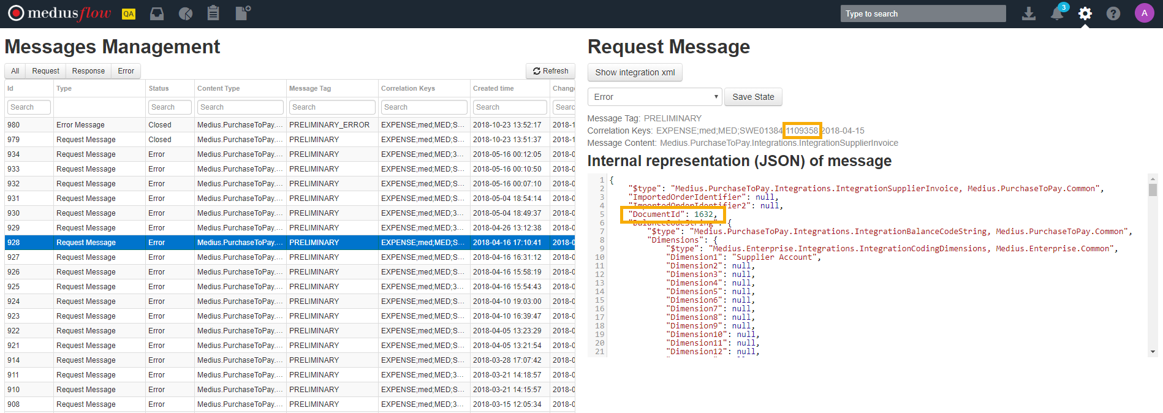Click the create new document icon

tap(243, 13)
